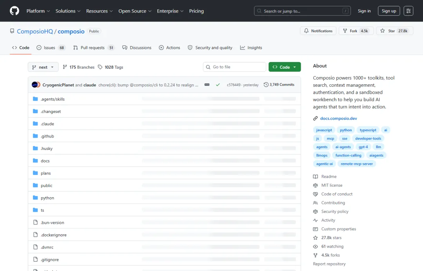Click the Sign up button

(389, 11)
